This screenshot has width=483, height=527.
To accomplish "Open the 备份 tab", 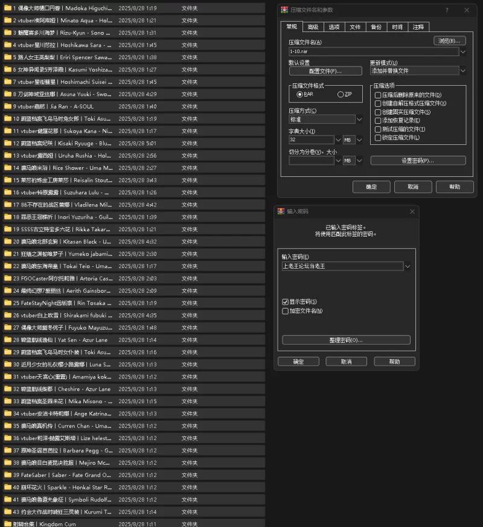I will [x=376, y=27].
